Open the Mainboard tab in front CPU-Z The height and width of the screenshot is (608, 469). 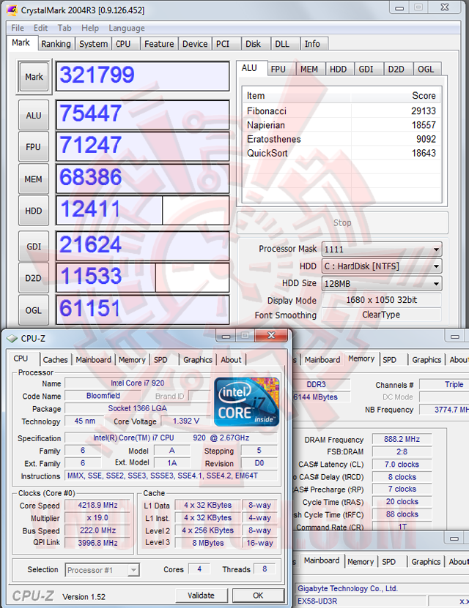pos(93,359)
